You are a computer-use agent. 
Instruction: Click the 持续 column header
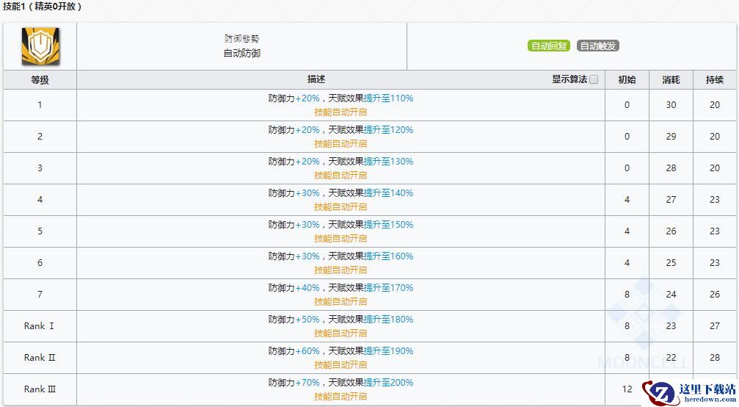(714, 79)
